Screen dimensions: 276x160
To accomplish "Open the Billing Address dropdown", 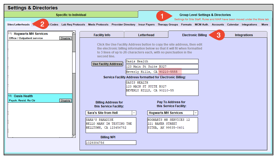I will (x=134, y=113).
